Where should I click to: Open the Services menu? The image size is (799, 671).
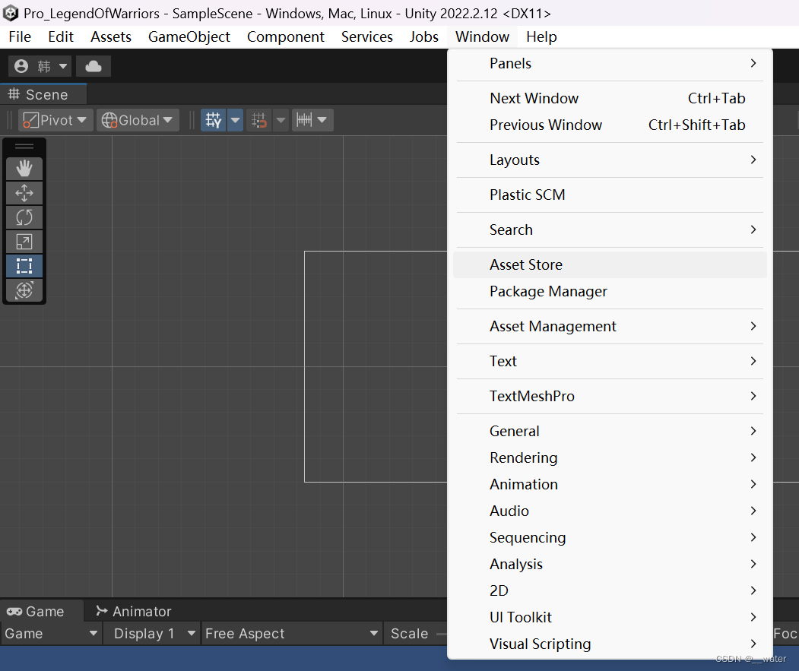pyautogui.click(x=367, y=36)
